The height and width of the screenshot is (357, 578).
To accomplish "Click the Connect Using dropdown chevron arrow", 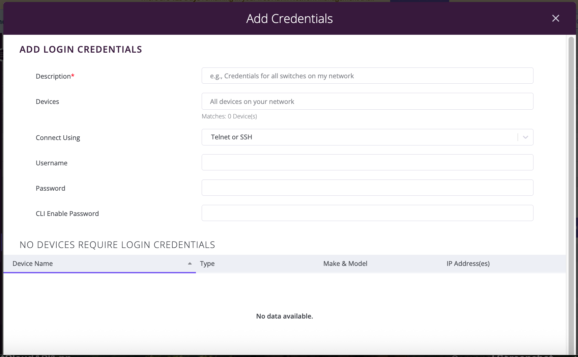I will 525,137.
